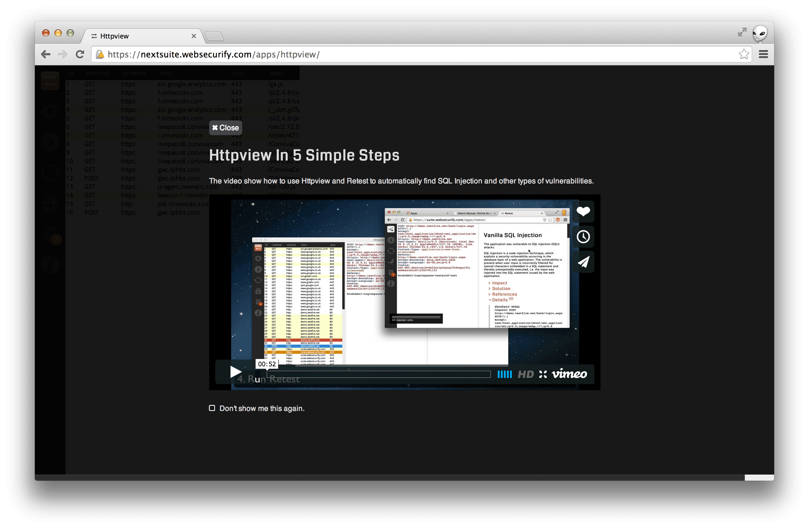The image size is (809, 529).
Task: Click the refresh cycle sidebar icon
Action: (50, 172)
